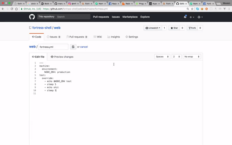Open the GitHub Octocat home logo
The image size is (232, 145).
[32, 17]
